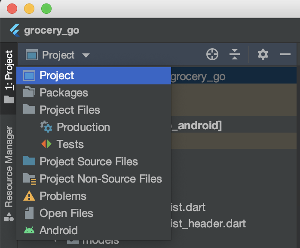This screenshot has height=248, width=300.
Task: Click the Collapse All icon
Action: pyautogui.click(x=234, y=55)
